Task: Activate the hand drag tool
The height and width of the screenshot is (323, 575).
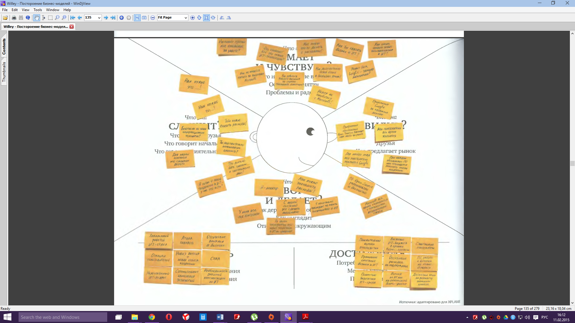Action: pyautogui.click(x=37, y=18)
